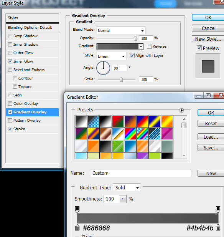Image resolution: width=224 pixels, height=237 pixels.
Task: Select the black-to-white gradient preset
Action: point(105,121)
